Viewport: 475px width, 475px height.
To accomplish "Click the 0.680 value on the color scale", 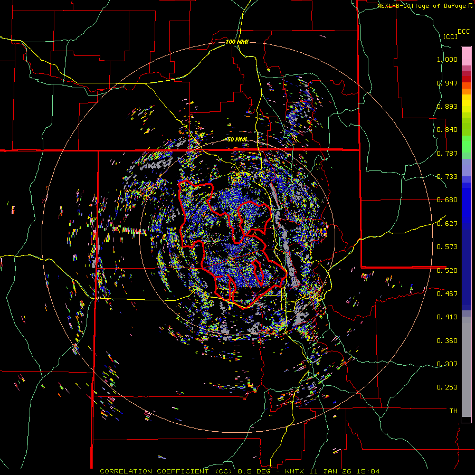I will point(447,200).
